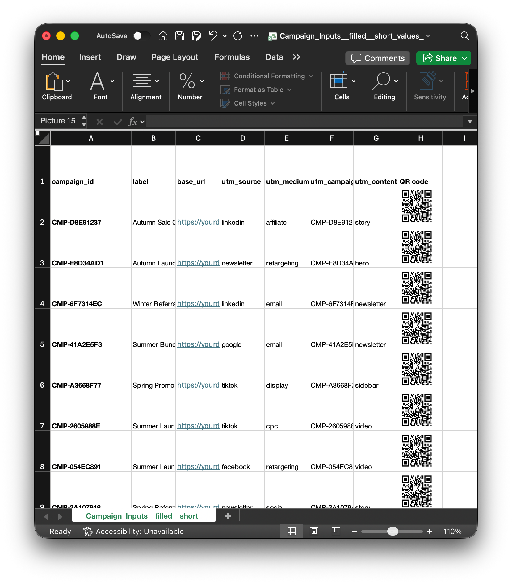Follow the base_url link for CMP-D8E91237
Image resolution: width=512 pixels, height=584 pixels.
[x=198, y=222]
